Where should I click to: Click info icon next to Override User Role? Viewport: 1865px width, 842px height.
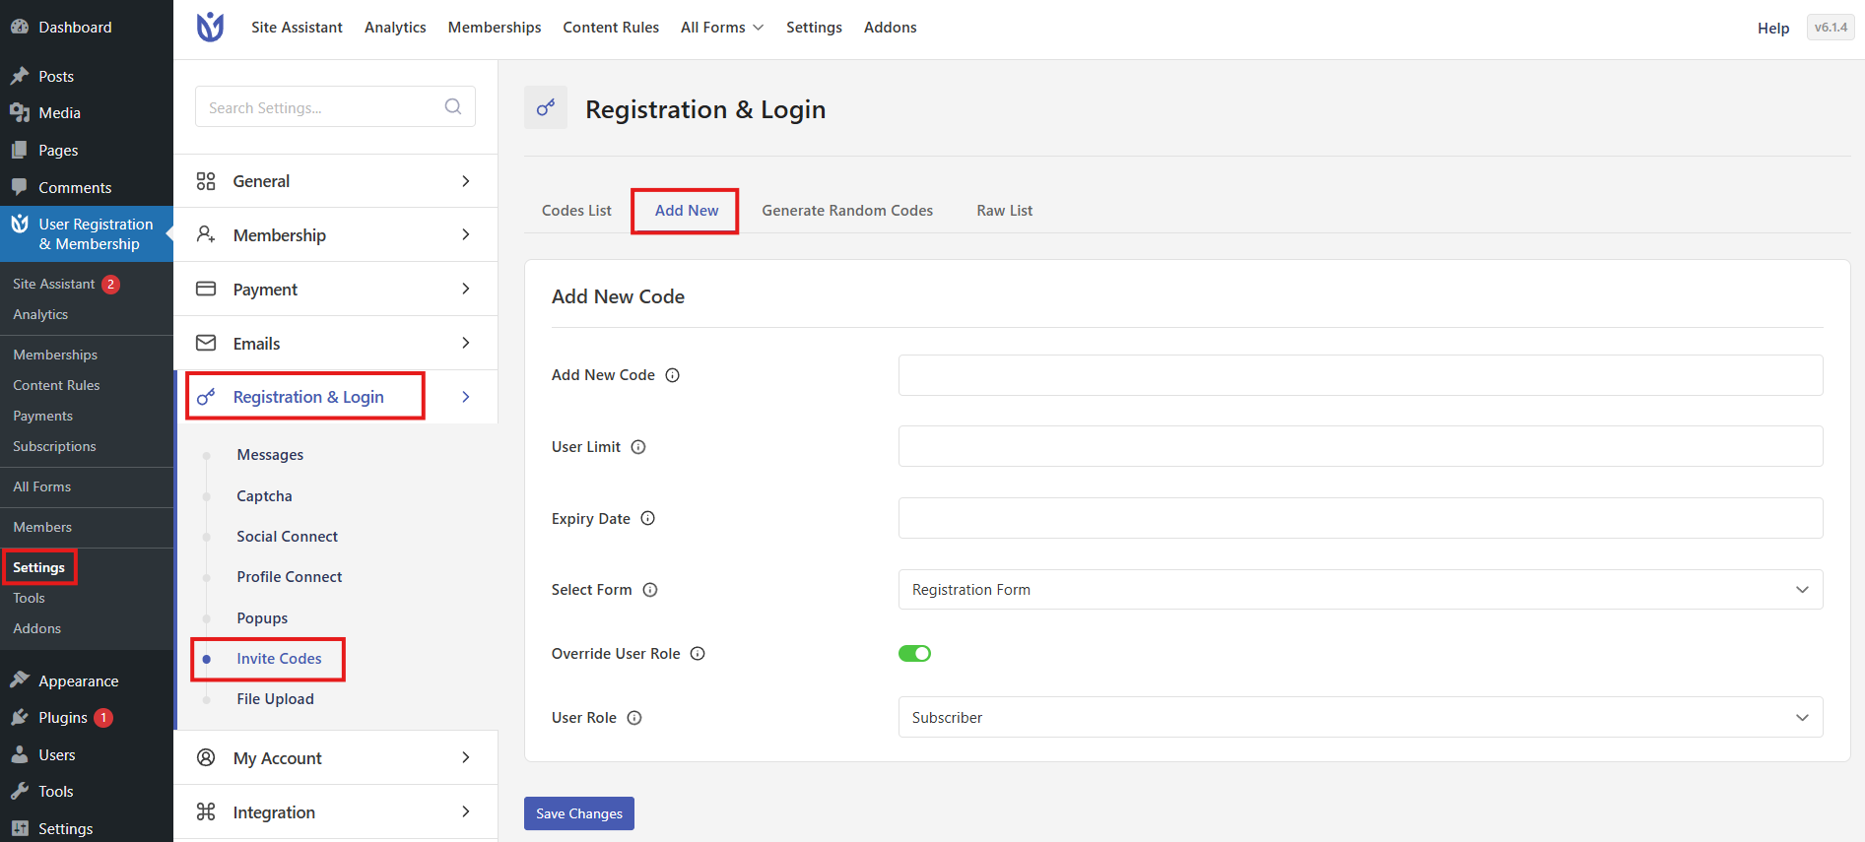[698, 654]
